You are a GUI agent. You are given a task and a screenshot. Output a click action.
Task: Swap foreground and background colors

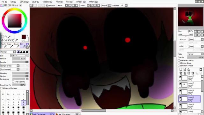click(27, 36)
